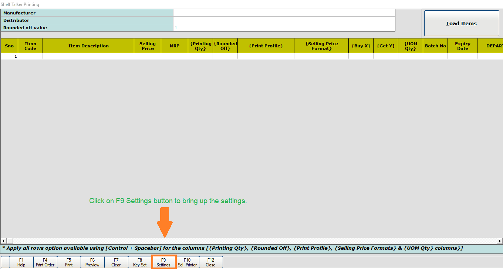
Task: Click the {UOM Qty} column header
Action: [411, 46]
